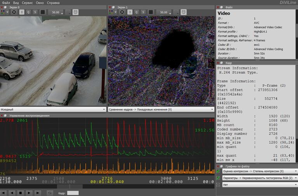
Task: Open the Сравнение кадров dropdown under Экран 1
Action: pos(161,110)
